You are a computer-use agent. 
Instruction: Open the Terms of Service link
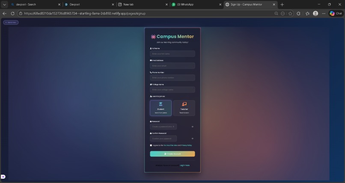[170, 145]
